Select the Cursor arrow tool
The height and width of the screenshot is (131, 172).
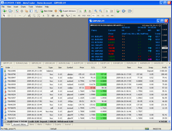tap(4, 16)
